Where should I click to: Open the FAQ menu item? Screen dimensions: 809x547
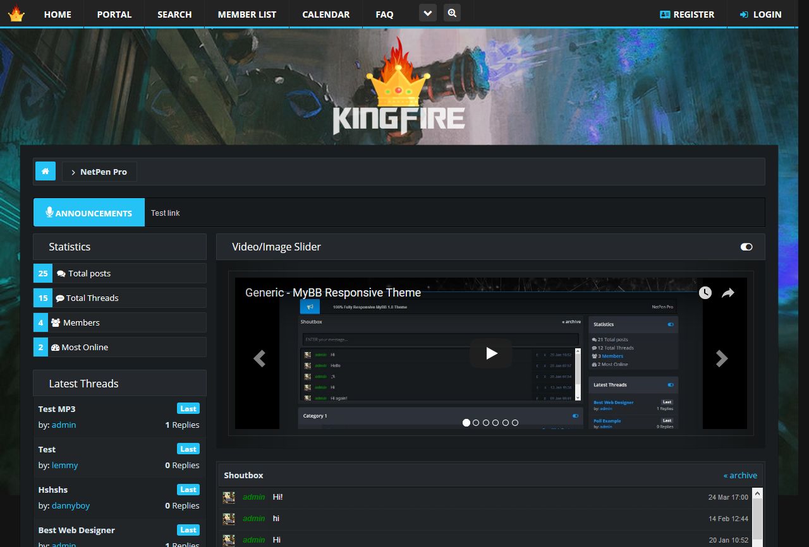pyautogui.click(x=384, y=15)
